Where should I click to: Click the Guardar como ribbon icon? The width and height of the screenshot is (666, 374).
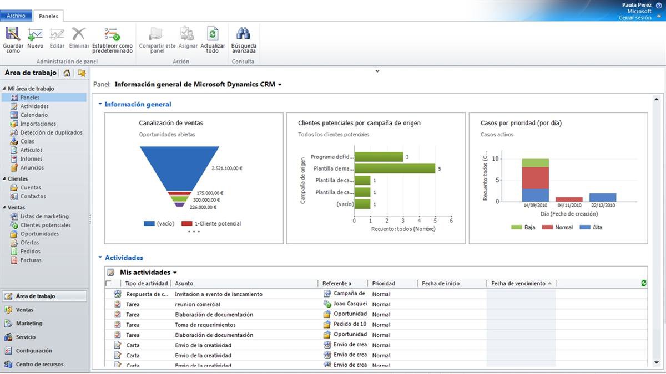point(13,35)
